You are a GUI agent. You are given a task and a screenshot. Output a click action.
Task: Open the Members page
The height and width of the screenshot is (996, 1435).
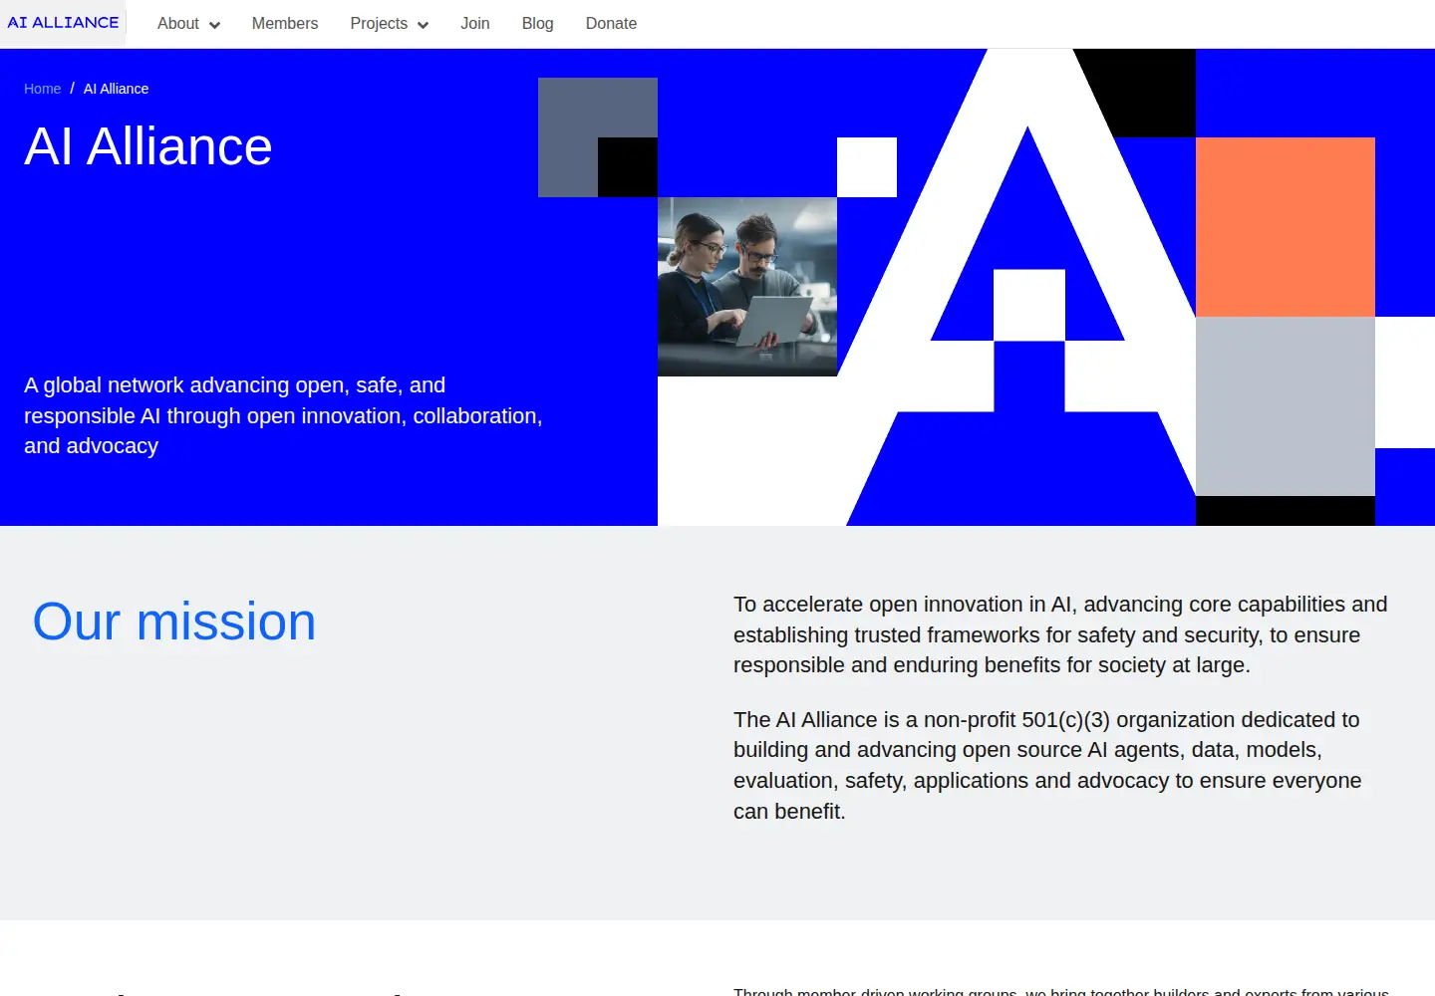[285, 23]
